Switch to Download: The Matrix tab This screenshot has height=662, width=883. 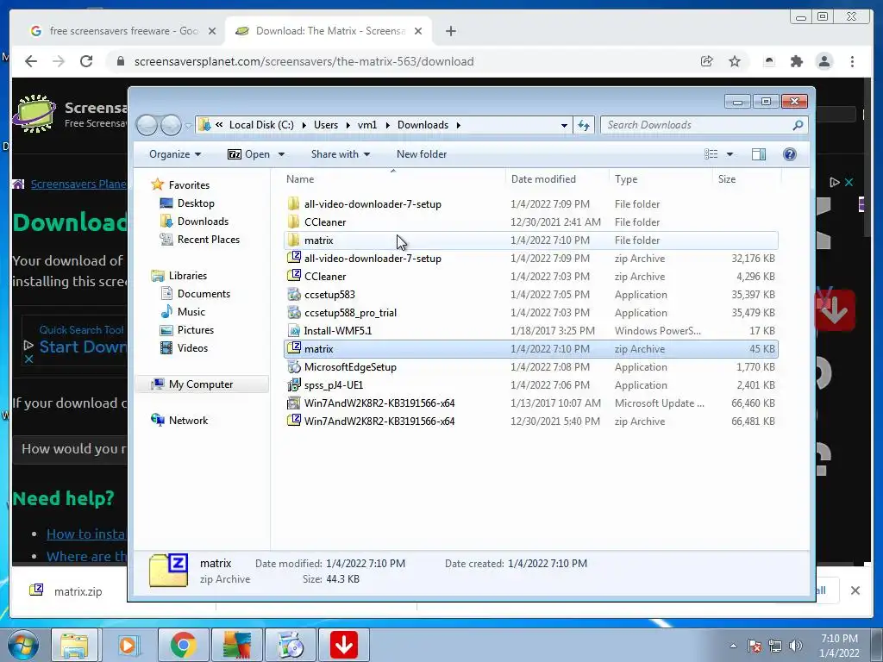(x=330, y=31)
